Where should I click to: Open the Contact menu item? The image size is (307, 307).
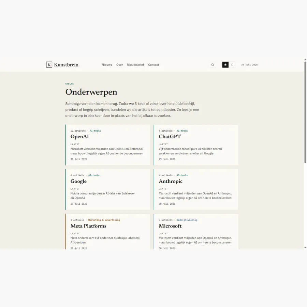click(153, 65)
